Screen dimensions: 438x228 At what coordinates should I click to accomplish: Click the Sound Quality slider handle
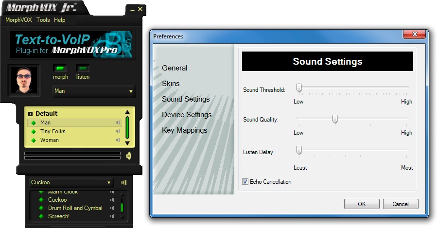pyautogui.click(x=334, y=119)
